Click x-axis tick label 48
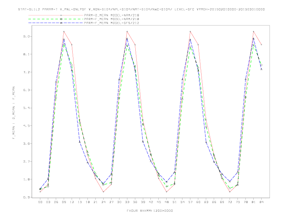 tap(167, 202)
